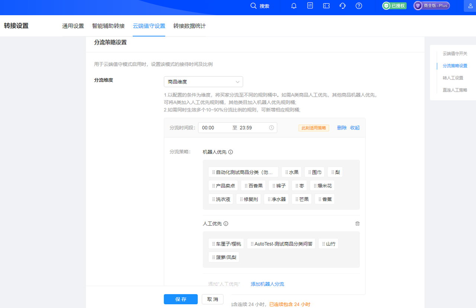The height and width of the screenshot is (308, 476).
Task: Click the drag handle of 洗衣液 tag
Action: coord(213,199)
